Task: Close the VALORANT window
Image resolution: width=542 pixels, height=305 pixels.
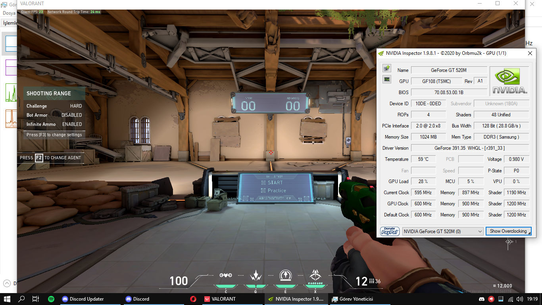Action: 516,4
